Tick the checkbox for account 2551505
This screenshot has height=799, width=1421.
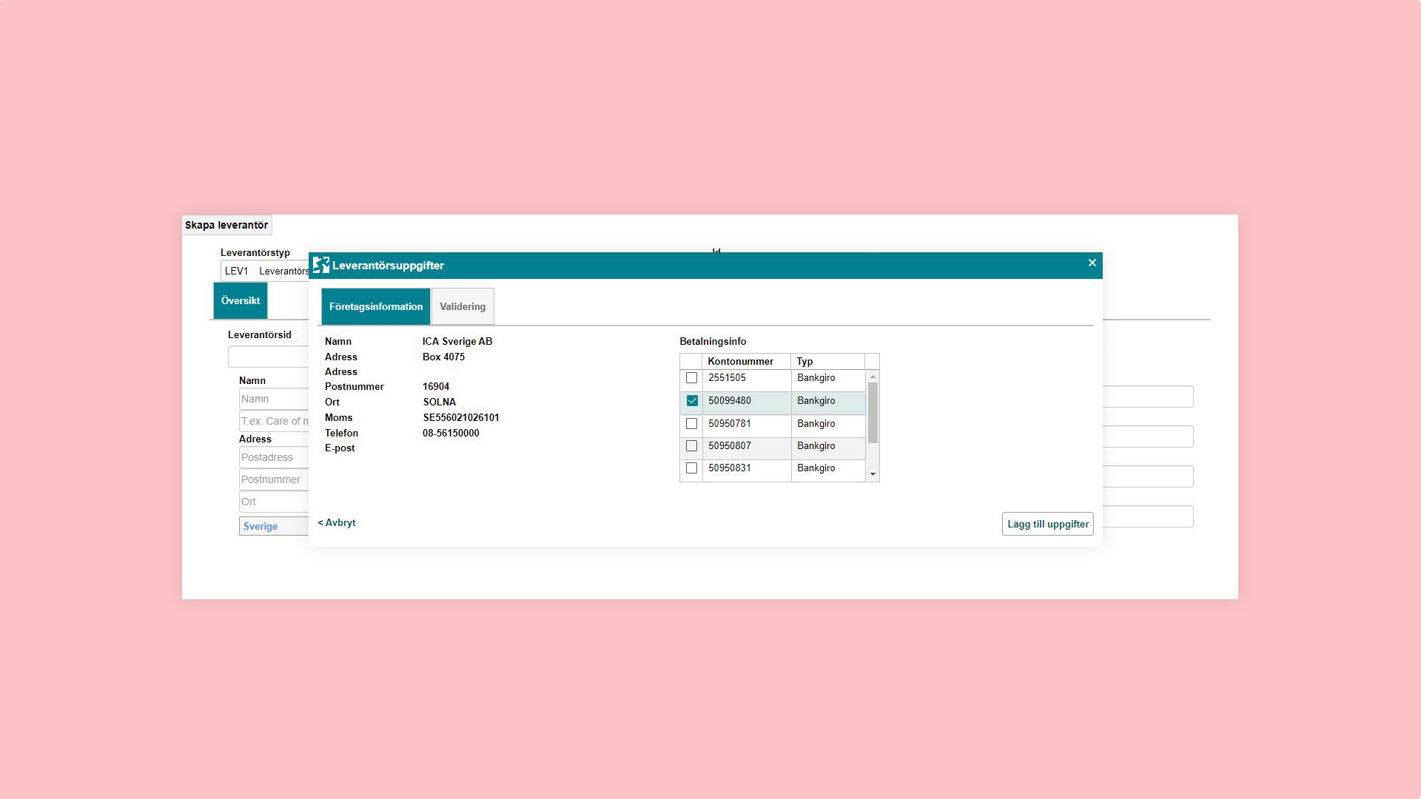pyautogui.click(x=691, y=378)
